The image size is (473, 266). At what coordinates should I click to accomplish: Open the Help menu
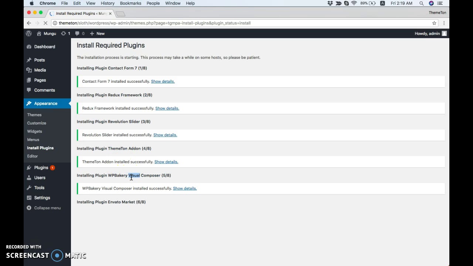coord(190,3)
